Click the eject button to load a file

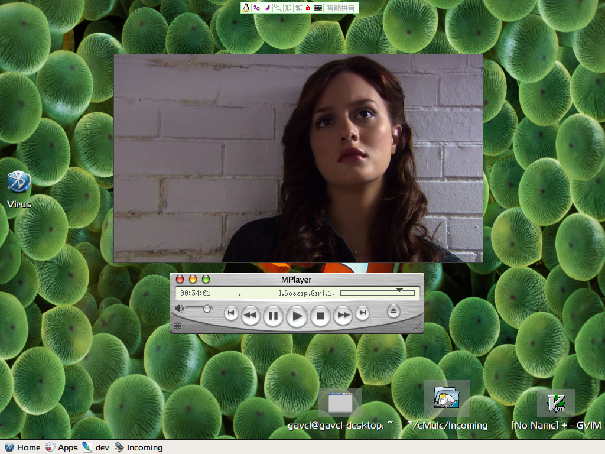pos(393,311)
